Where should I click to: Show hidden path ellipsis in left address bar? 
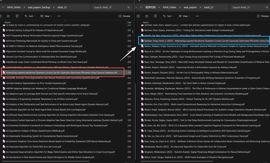[x=3, y=7]
